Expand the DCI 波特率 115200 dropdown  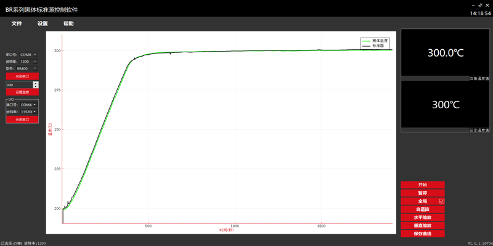click(x=29, y=112)
